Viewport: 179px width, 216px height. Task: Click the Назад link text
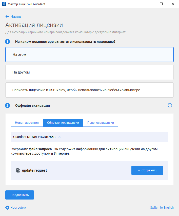tap(15, 16)
